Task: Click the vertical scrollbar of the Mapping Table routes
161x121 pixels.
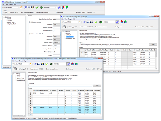Action: pyautogui.click(x=156, y=59)
